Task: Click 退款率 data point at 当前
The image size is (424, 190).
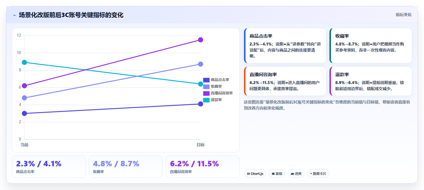Action: (x=25, y=62)
